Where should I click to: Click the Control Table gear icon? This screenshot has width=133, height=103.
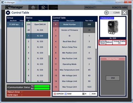click(x=8, y=13)
